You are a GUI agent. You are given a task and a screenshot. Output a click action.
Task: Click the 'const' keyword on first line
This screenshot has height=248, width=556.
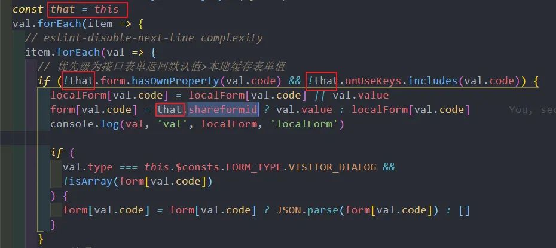28,9
